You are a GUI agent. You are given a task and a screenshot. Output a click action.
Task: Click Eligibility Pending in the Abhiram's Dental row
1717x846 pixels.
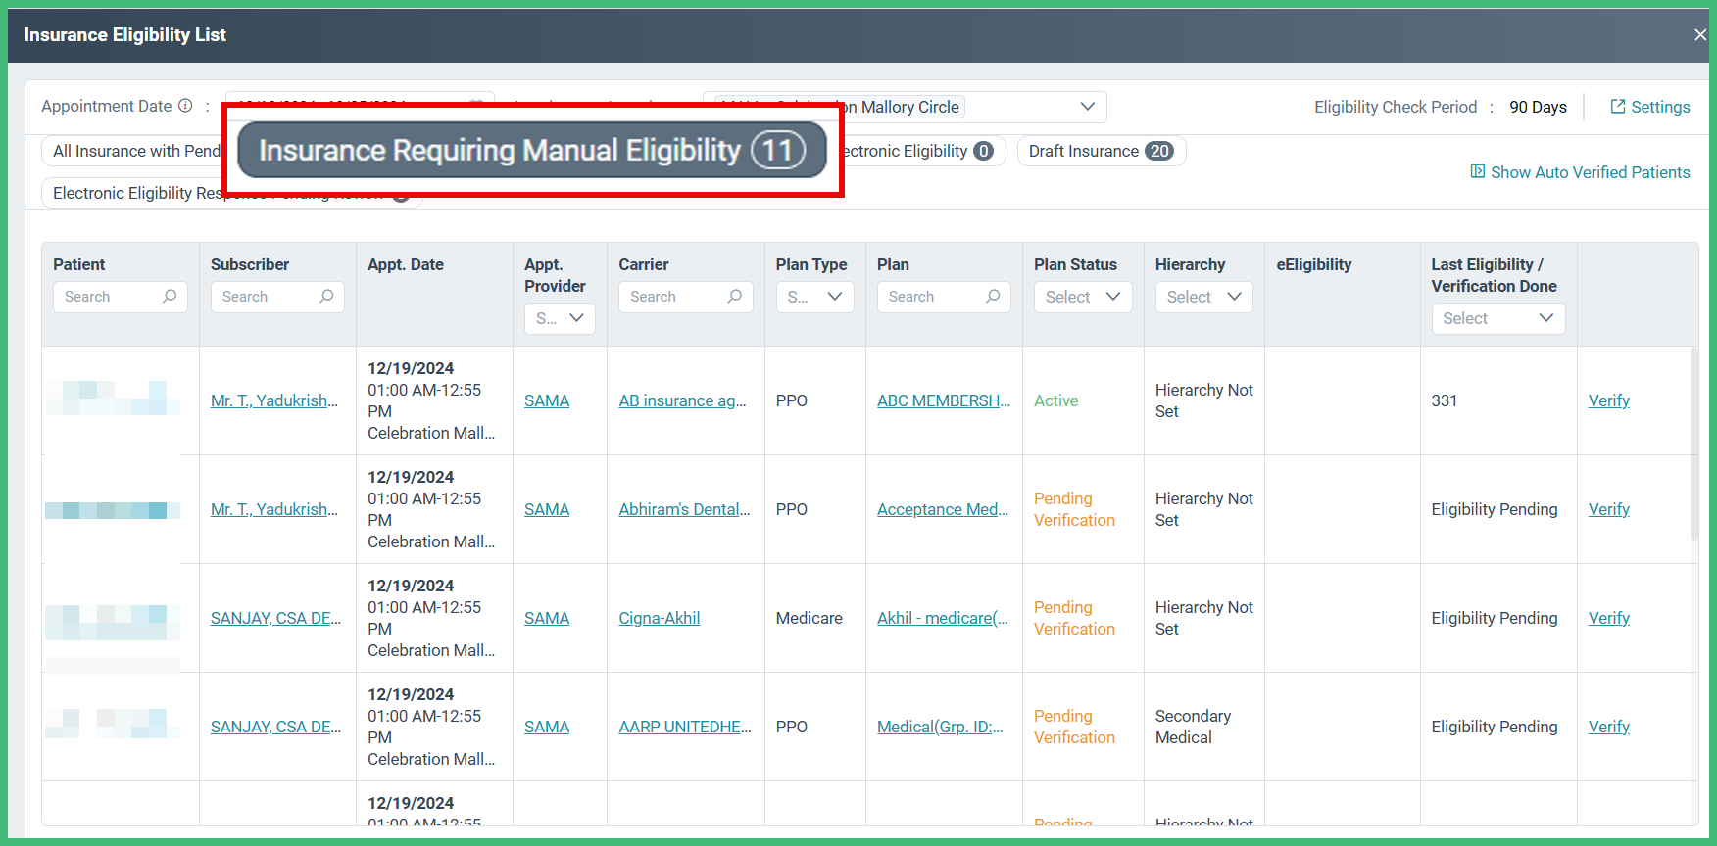[1495, 509]
